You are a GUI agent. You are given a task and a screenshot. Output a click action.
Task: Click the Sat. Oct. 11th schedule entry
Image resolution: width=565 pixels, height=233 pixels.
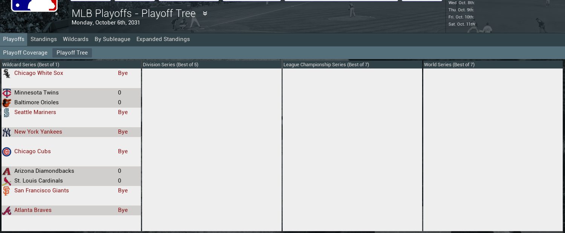click(462, 24)
